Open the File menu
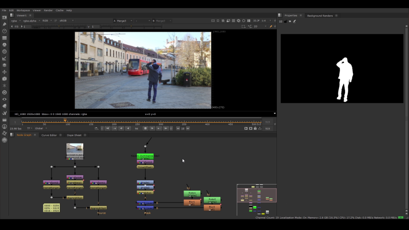 (x=4, y=10)
